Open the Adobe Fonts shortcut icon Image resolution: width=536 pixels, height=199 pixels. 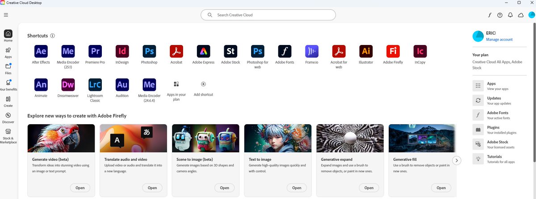285,51
